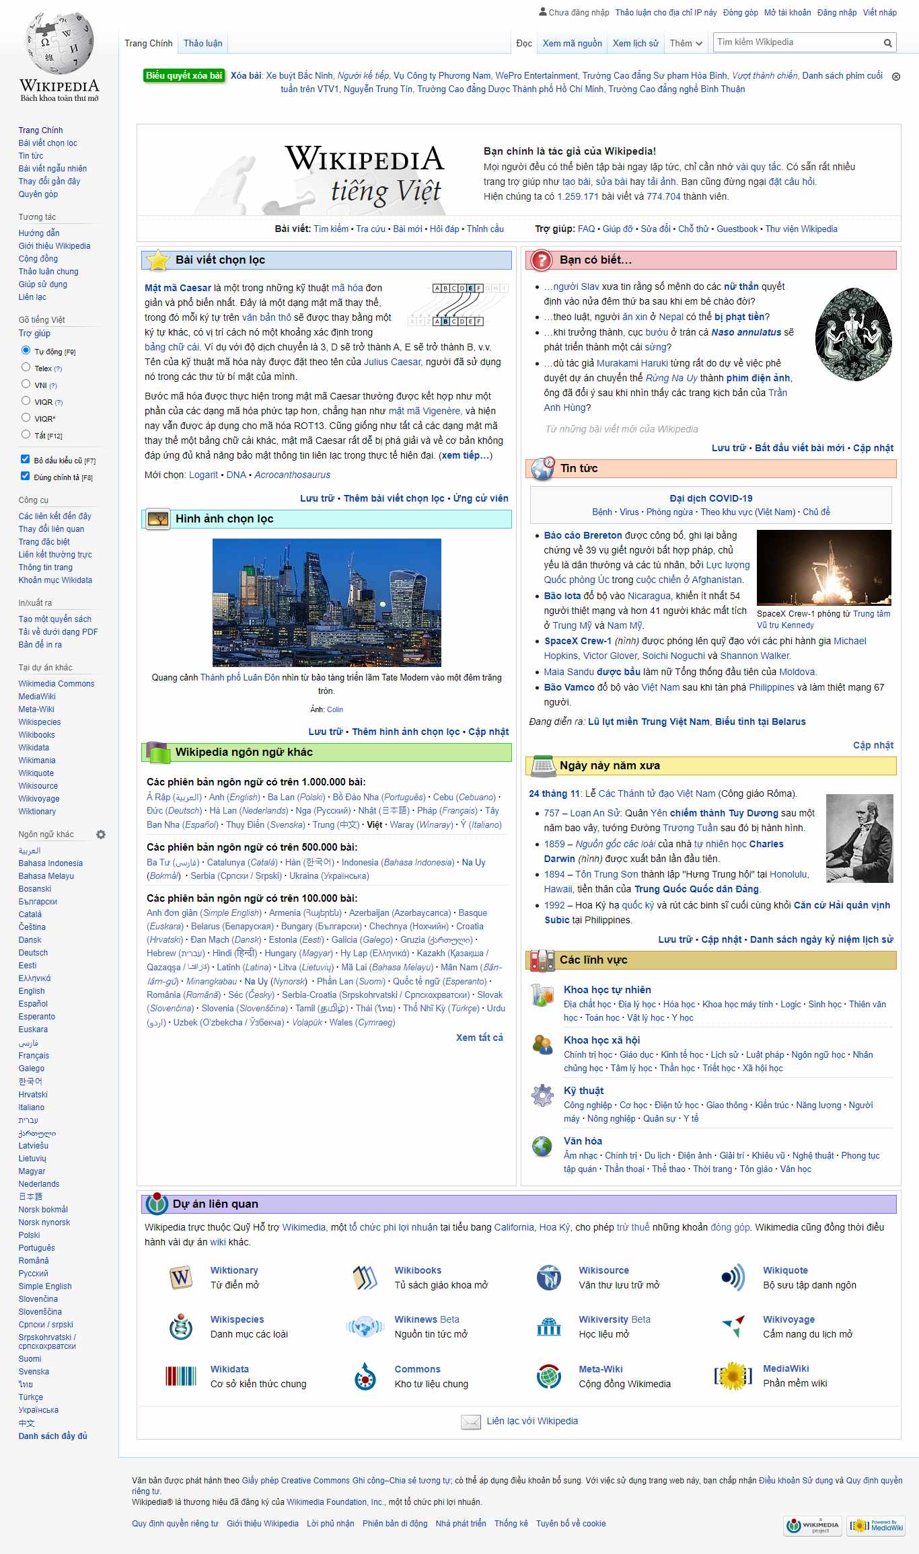Open the London skyline featured image

pyautogui.click(x=327, y=603)
